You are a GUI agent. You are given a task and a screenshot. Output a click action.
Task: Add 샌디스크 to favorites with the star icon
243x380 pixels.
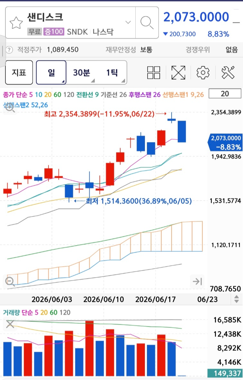[x=16, y=23]
